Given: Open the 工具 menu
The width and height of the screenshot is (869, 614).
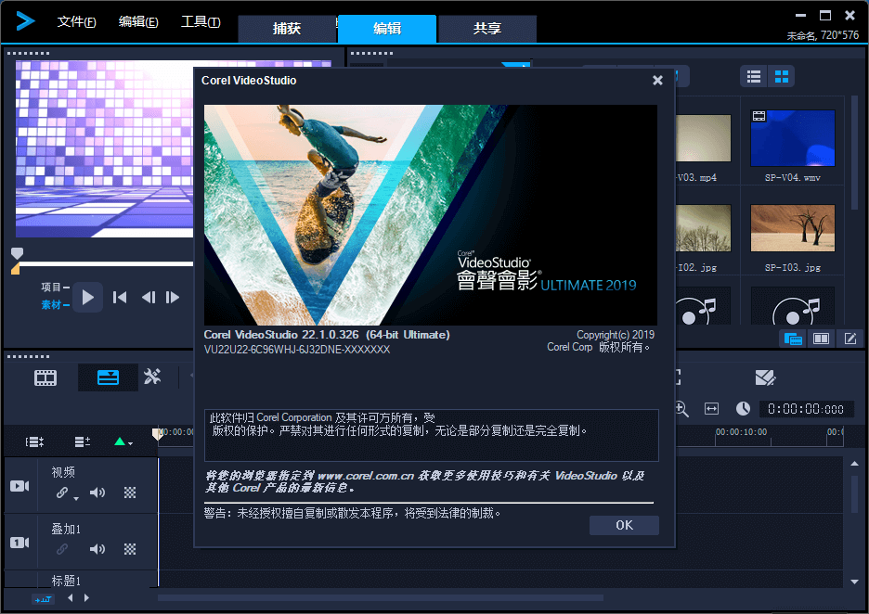Looking at the screenshot, I should pyautogui.click(x=200, y=21).
